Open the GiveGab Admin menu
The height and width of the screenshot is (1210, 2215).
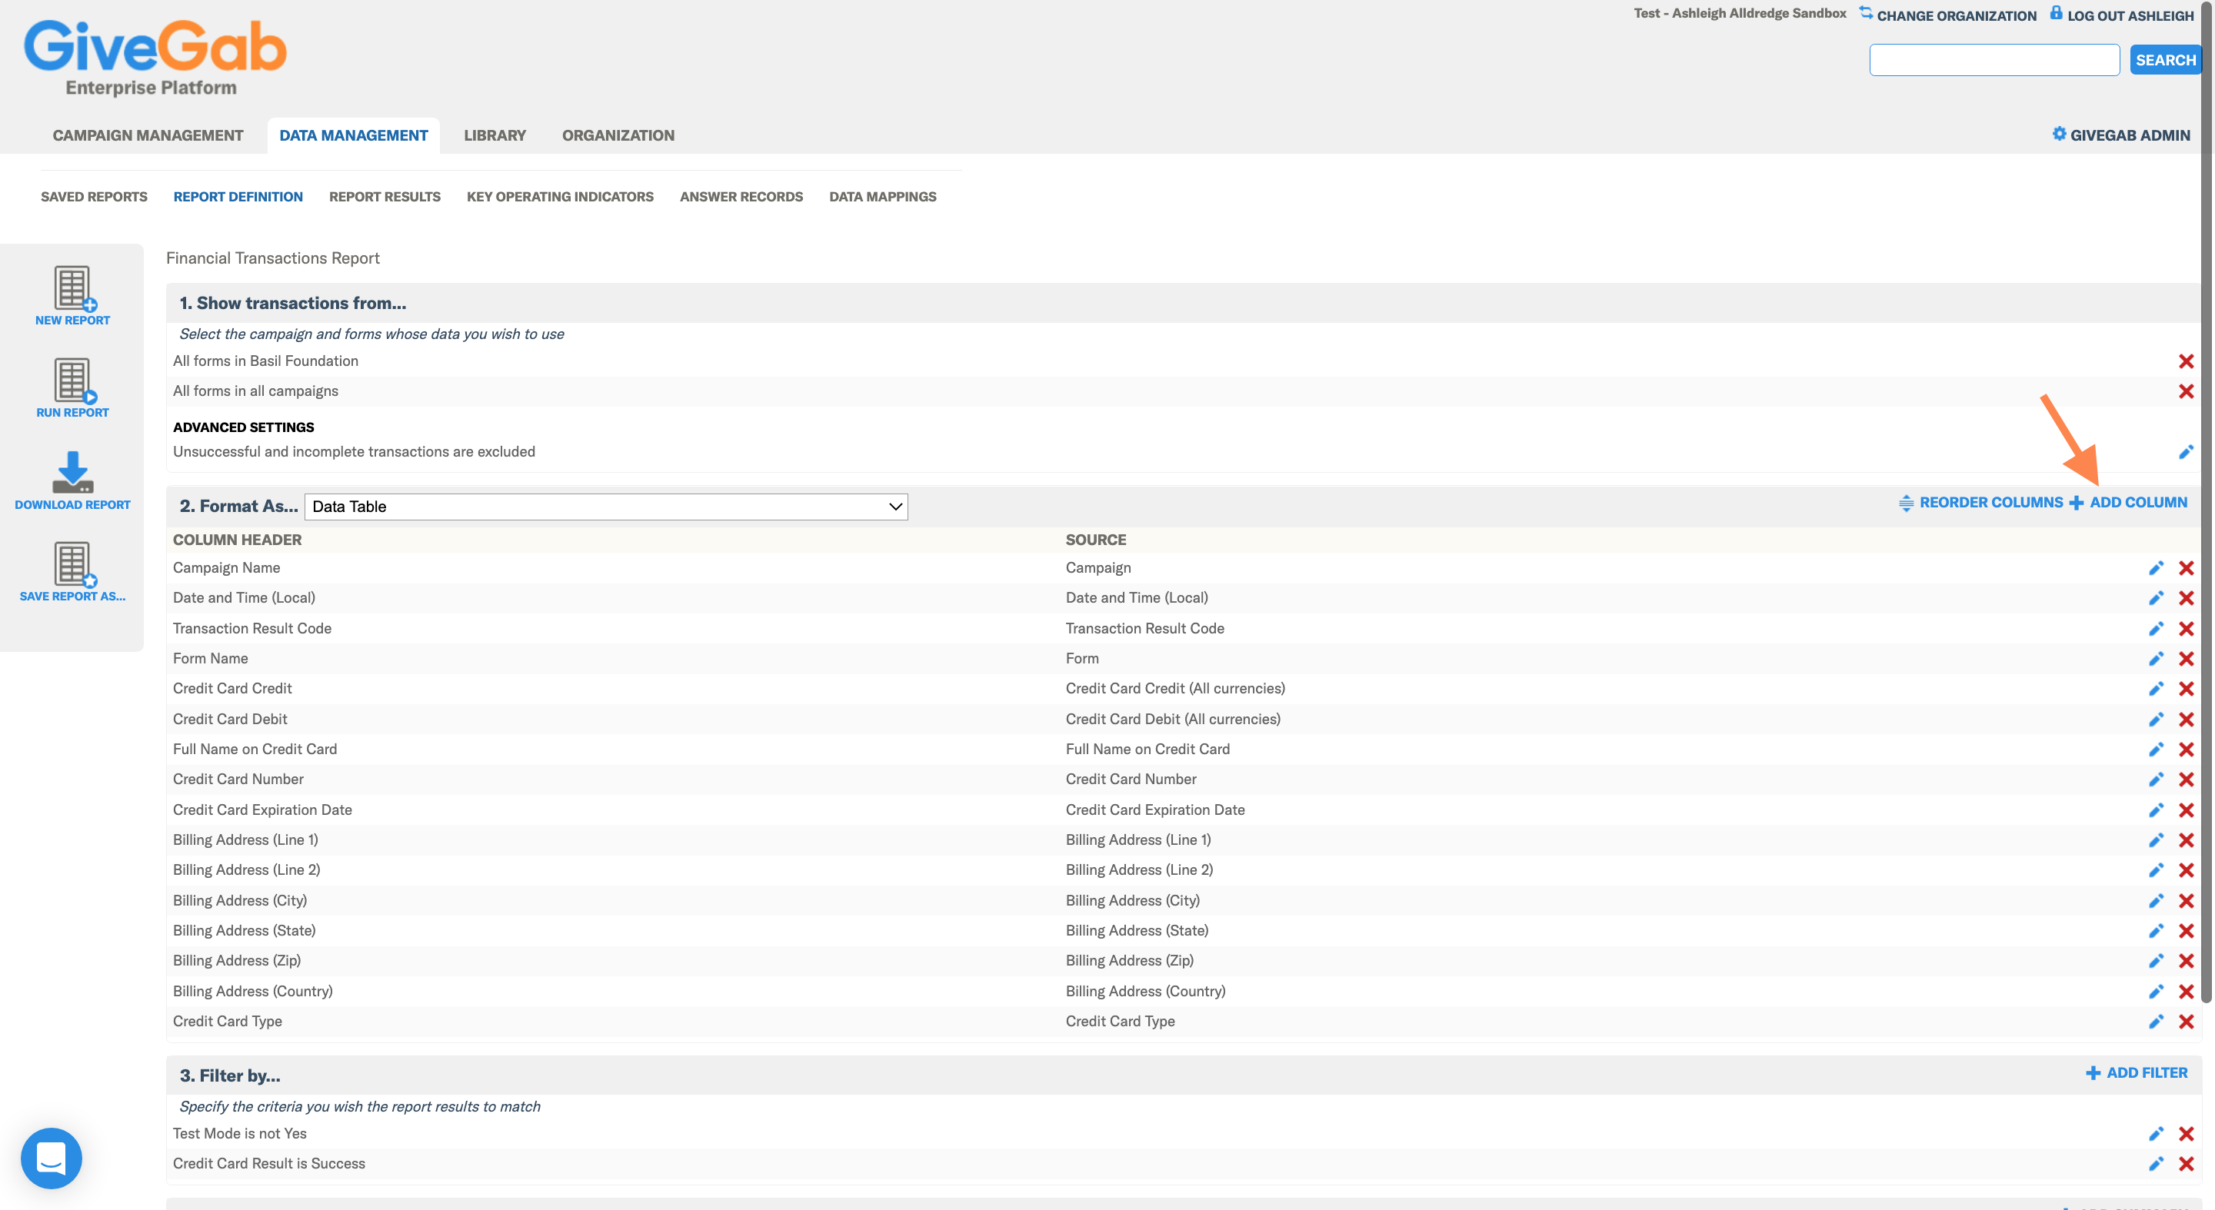[x=2120, y=135]
